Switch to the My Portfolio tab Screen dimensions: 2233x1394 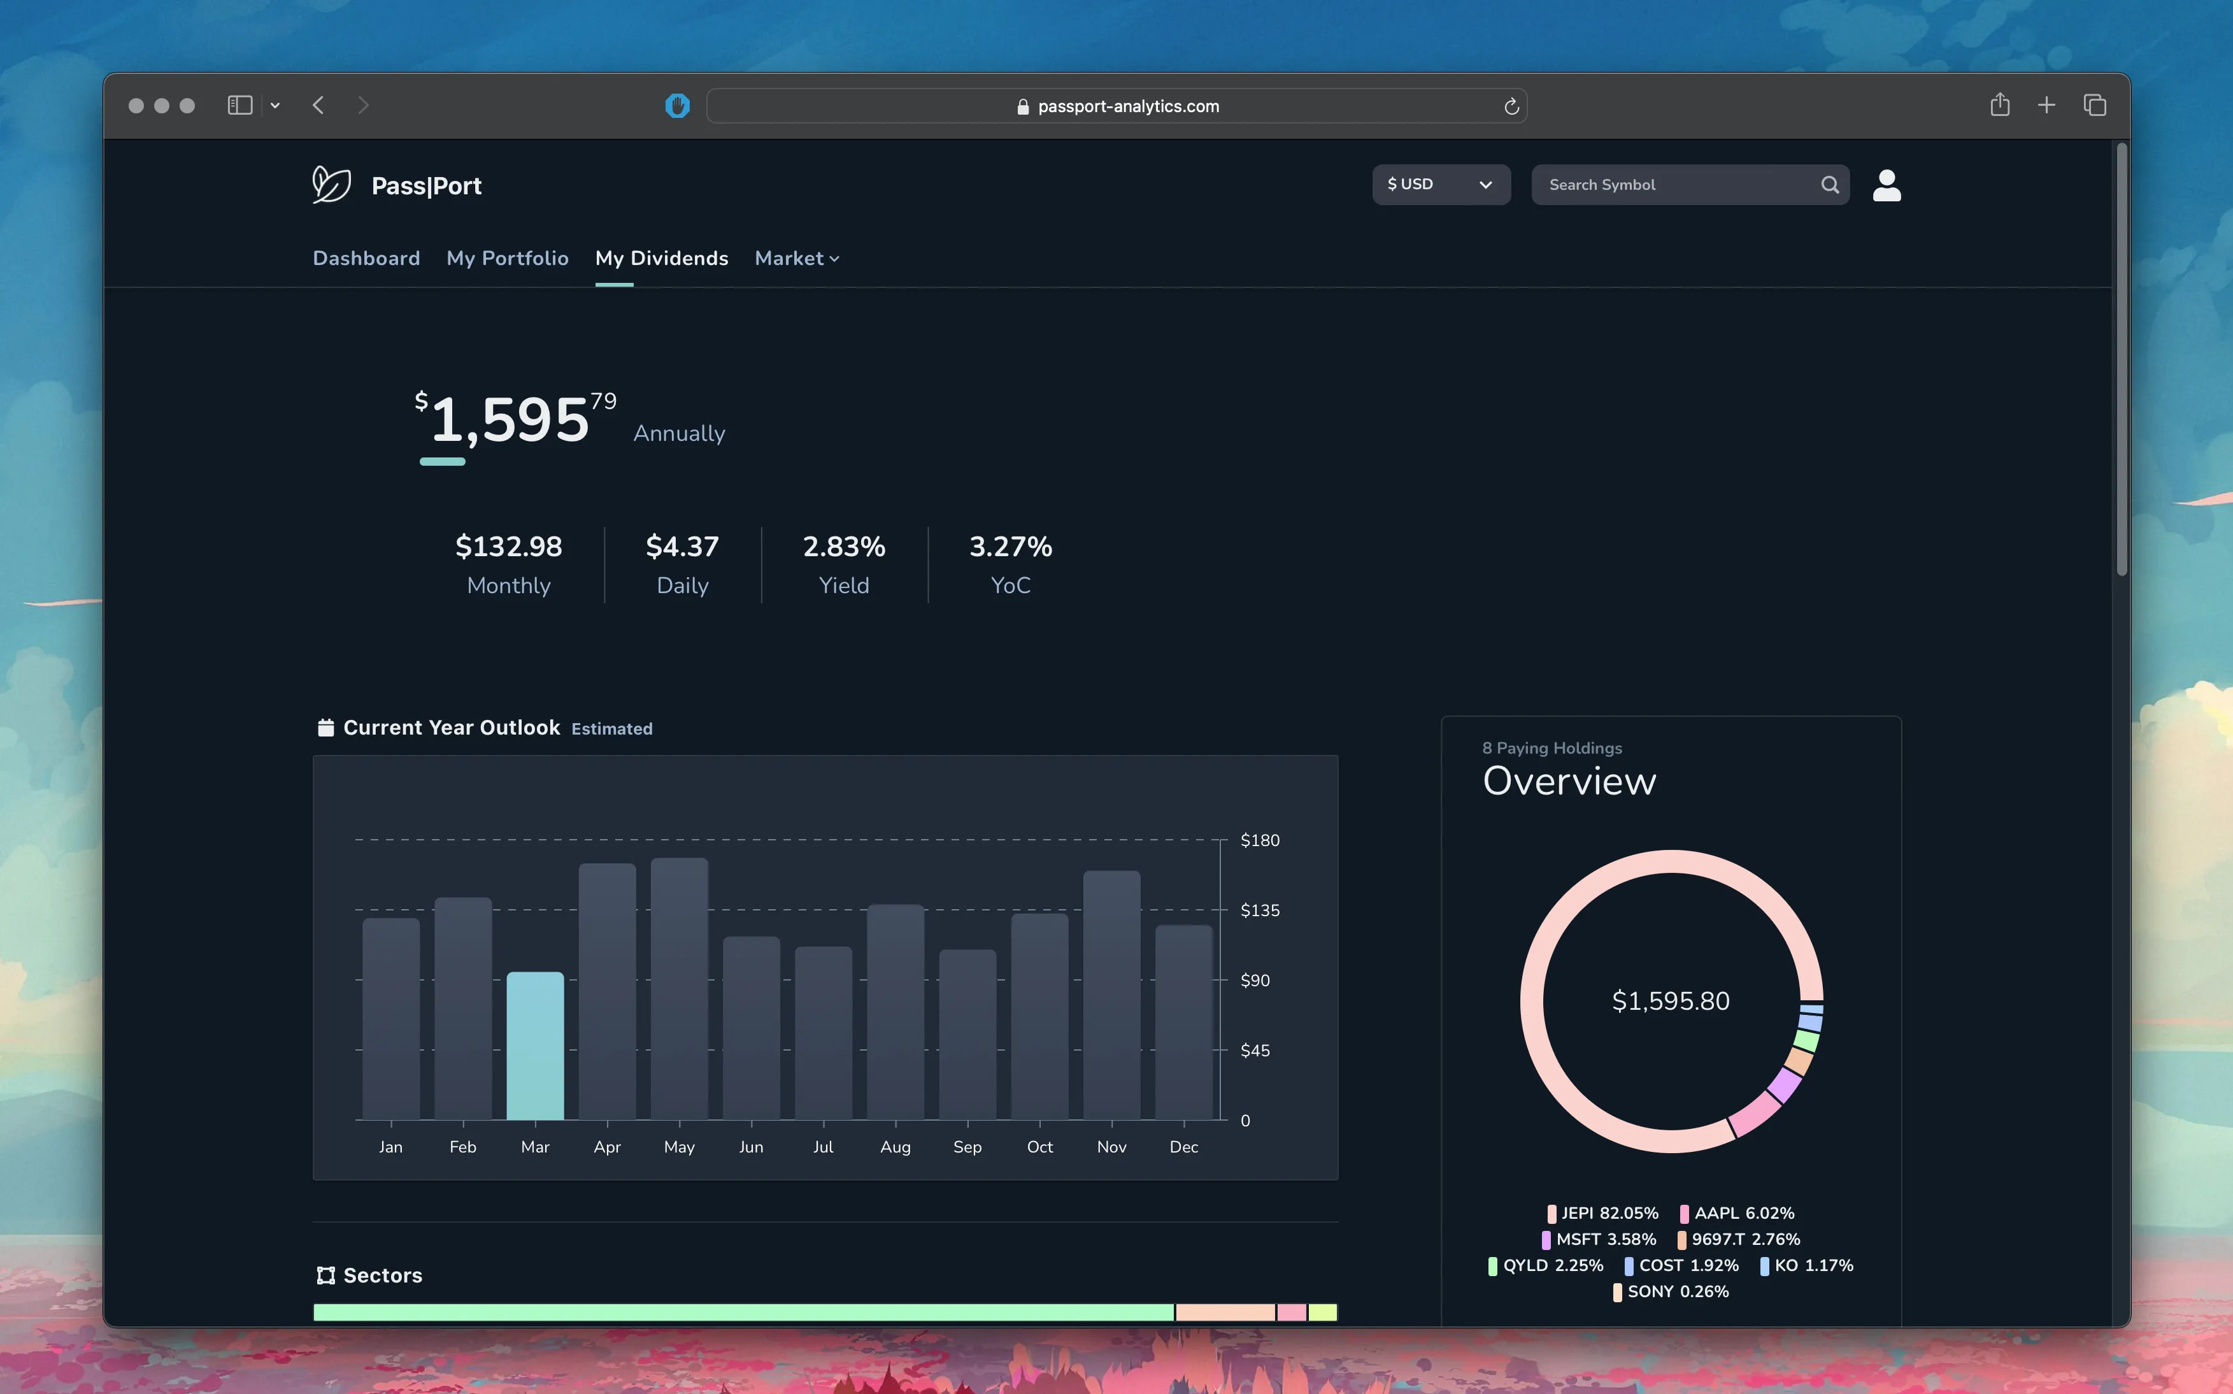[x=507, y=258]
